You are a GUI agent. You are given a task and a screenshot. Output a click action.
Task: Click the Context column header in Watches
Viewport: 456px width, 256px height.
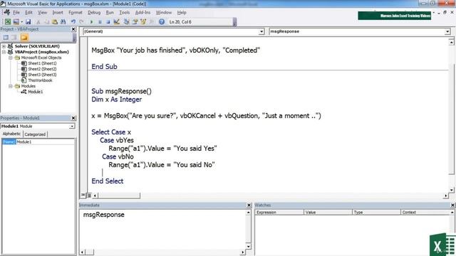tap(425, 212)
